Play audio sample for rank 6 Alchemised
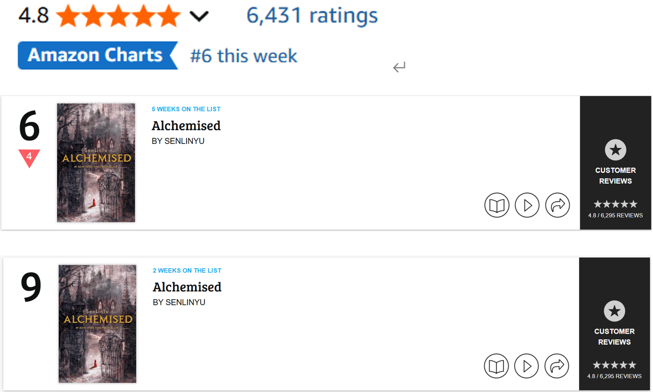Image resolution: width=653 pixels, height=392 pixels. (x=527, y=205)
